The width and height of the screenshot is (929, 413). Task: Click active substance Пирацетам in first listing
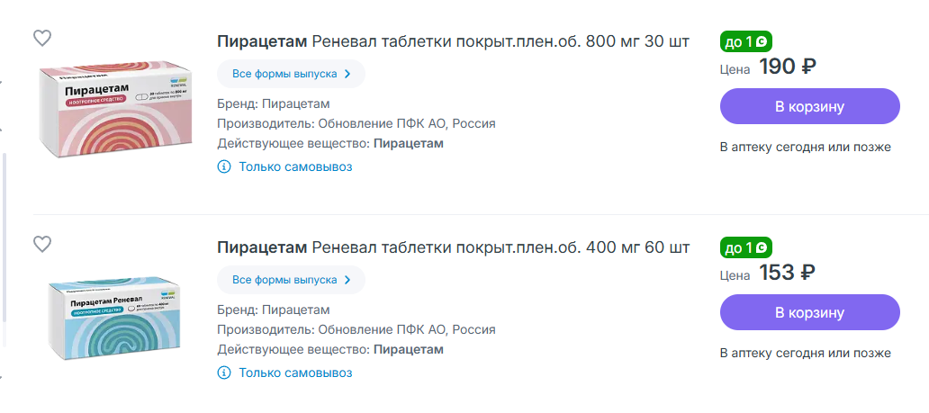click(408, 143)
